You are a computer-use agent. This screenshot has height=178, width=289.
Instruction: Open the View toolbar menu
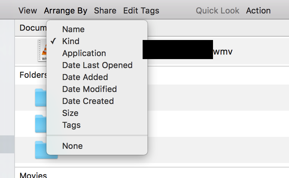pos(28,11)
